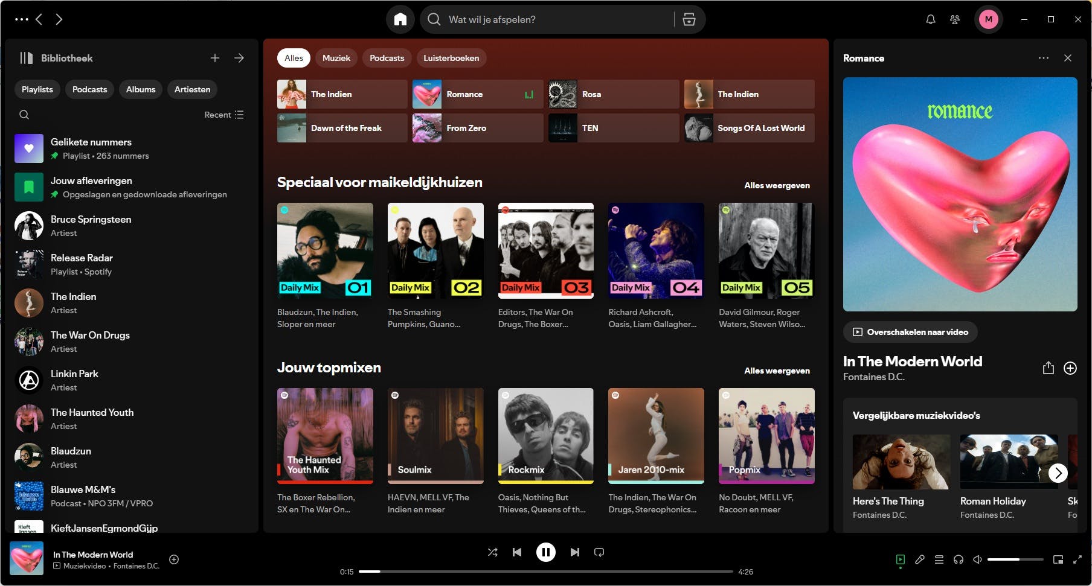
Task: Open Songs Of A Lost World shortcut
Action: (x=750, y=128)
